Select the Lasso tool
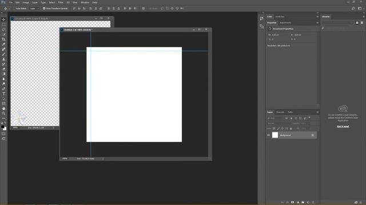 3,30
